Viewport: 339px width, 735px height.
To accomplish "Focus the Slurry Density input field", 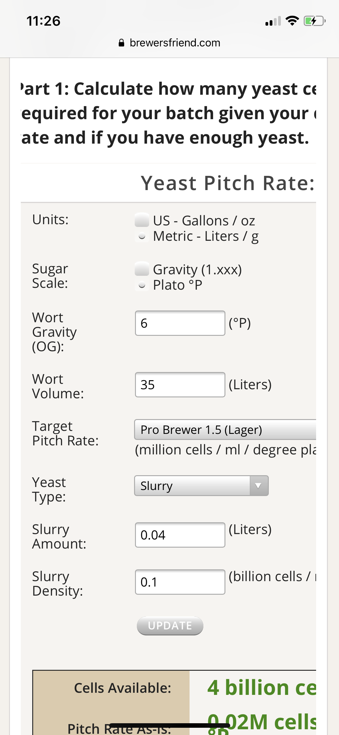I will [180, 582].
